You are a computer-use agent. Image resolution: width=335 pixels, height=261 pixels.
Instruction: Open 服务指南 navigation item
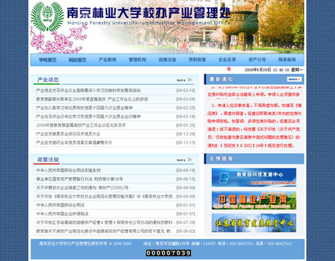pyautogui.click(x=287, y=60)
